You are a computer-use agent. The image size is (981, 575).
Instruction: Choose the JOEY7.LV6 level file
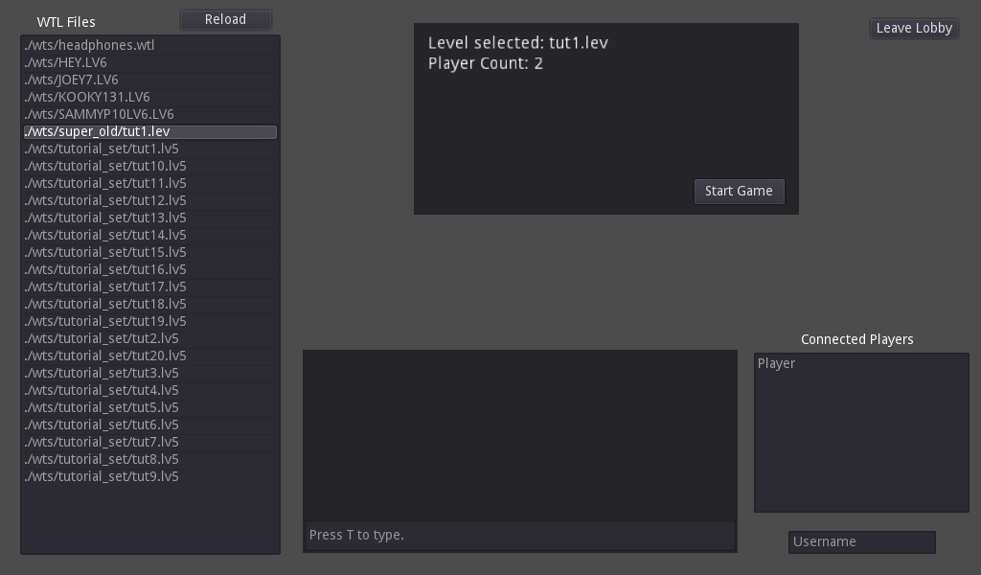pyautogui.click(x=72, y=80)
